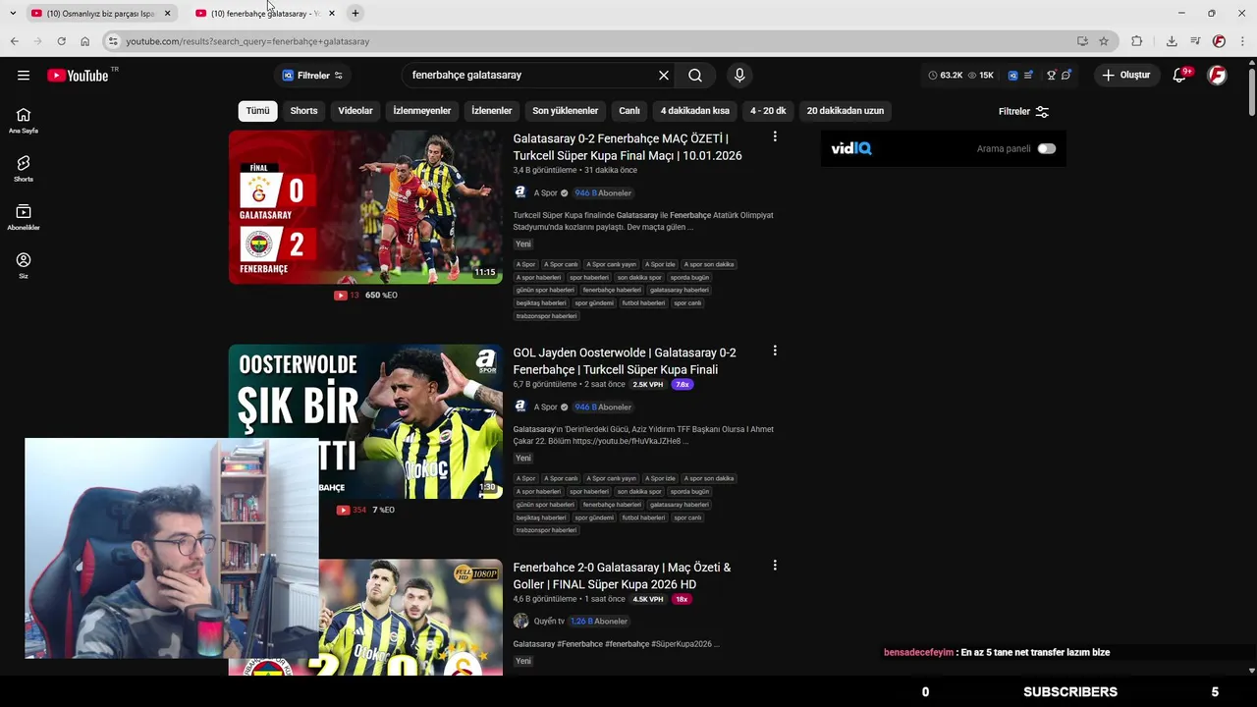Click the 'trabzonspor haberleri' tag under the first video
Image resolution: width=1257 pixels, height=707 pixels.
[x=547, y=316]
